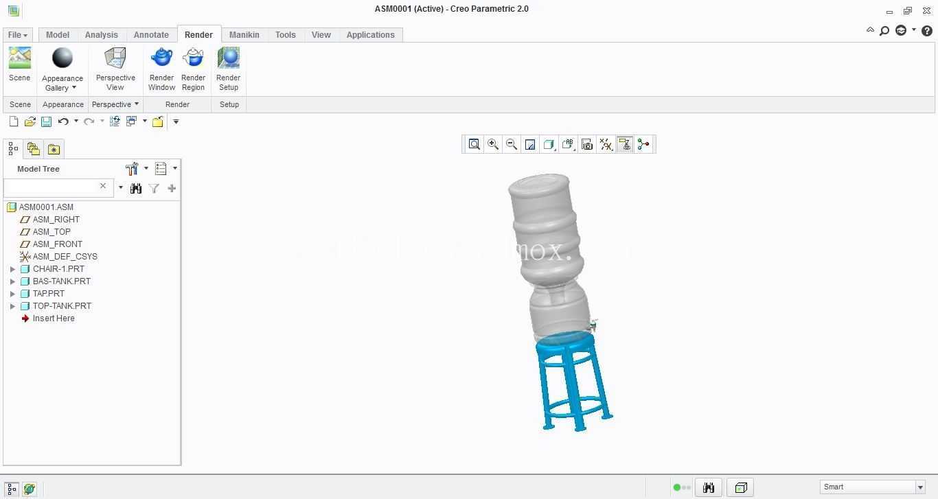Open an existing file
This screenshot has width=938, height=499.
pyautogui.click(x=30, y=121)
